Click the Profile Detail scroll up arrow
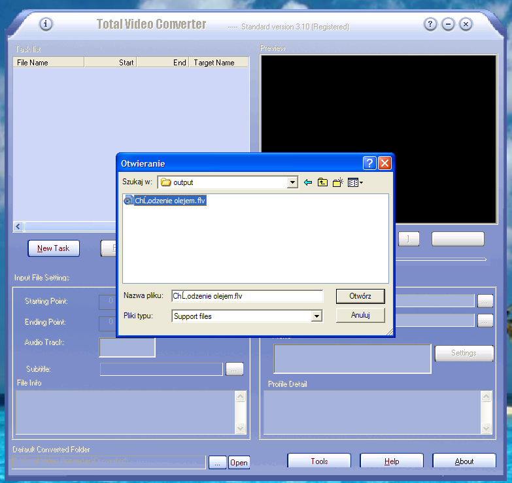The height and width of the screenshot is (483, 512). click(486, 397)
